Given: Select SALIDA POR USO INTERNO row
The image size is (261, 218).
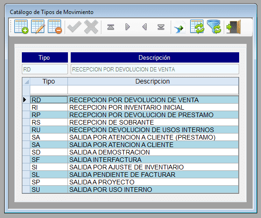Looking at the screenshot, I should click(153, 190).
